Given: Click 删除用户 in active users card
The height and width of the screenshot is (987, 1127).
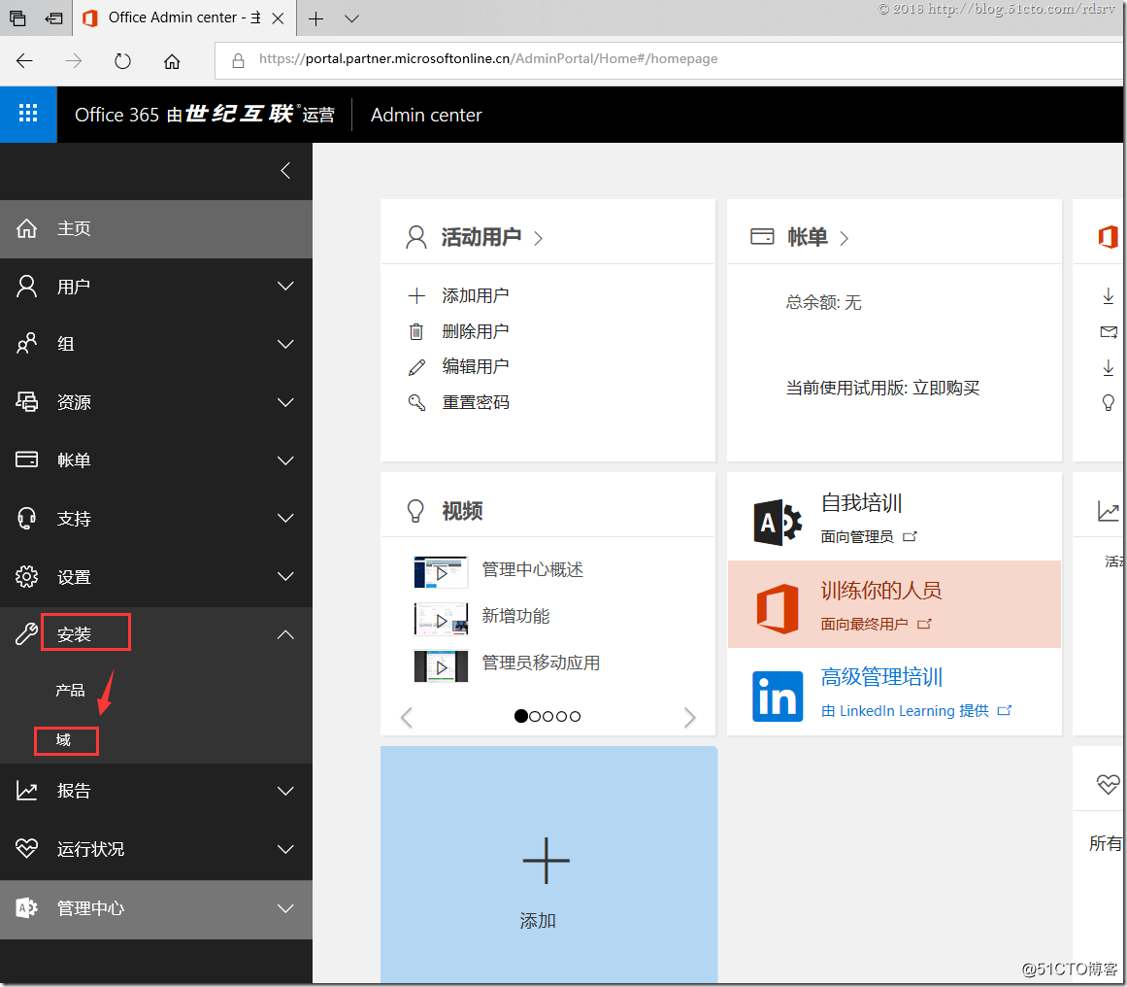Looking at the screenshot, I should coord(475,331).
